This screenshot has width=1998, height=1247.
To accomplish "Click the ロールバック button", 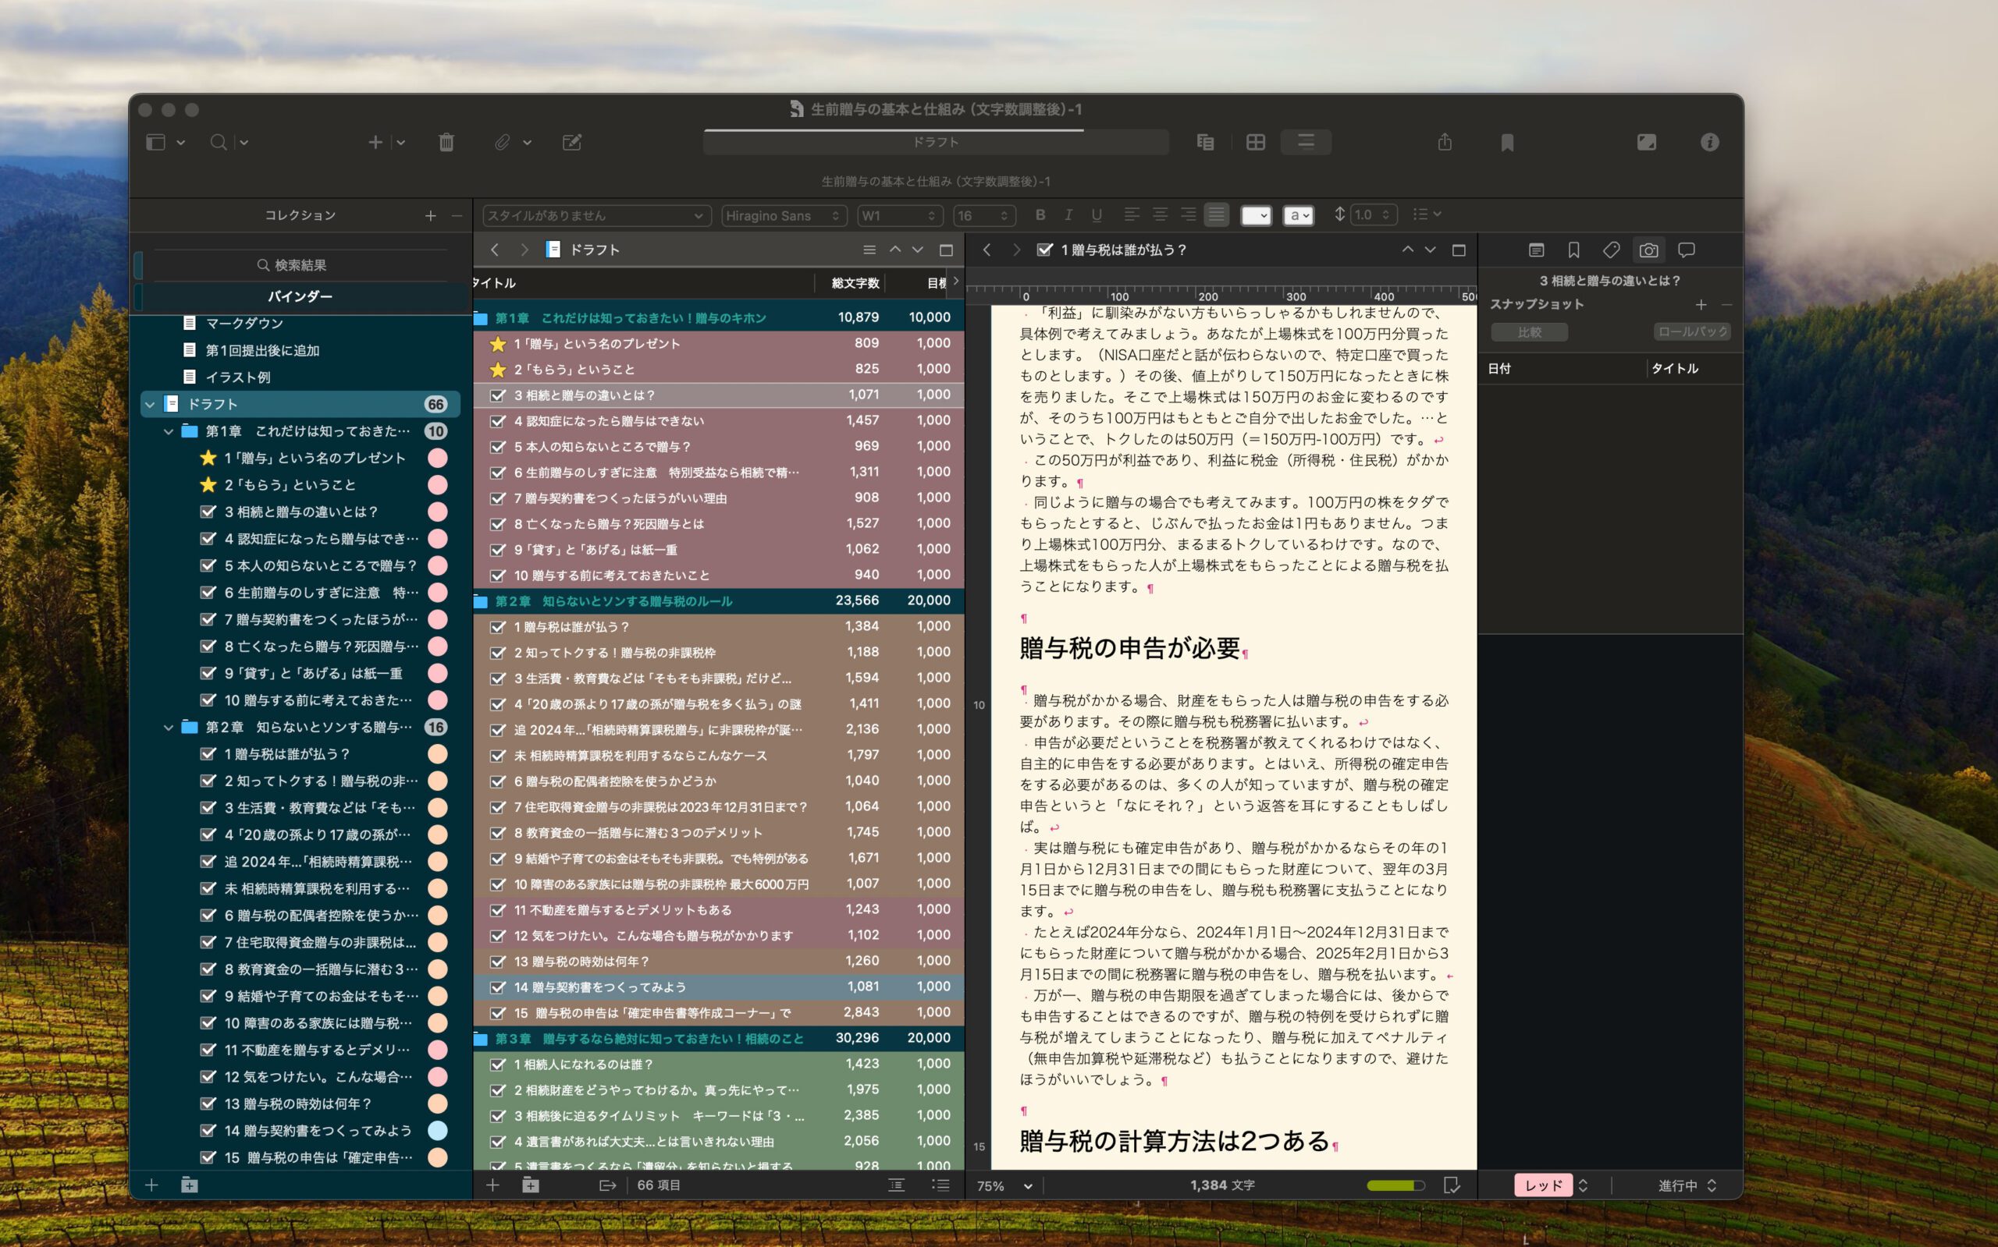I will (1692, 331).
